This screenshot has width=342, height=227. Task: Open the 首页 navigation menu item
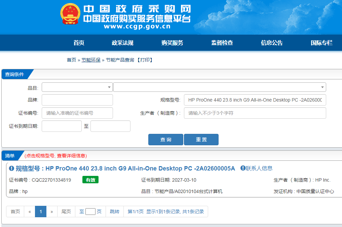coord(79,43)
